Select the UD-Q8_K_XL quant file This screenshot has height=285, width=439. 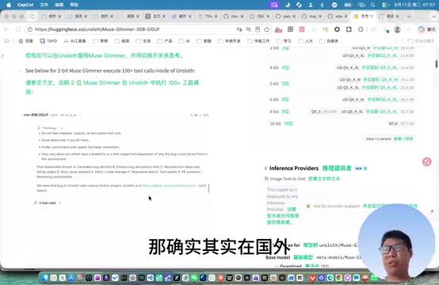tap(377, 112)
